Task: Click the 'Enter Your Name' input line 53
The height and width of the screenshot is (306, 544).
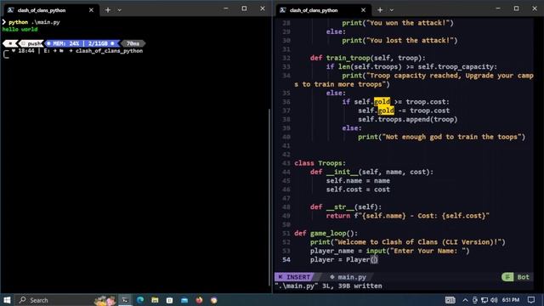Action: [389, 251]
